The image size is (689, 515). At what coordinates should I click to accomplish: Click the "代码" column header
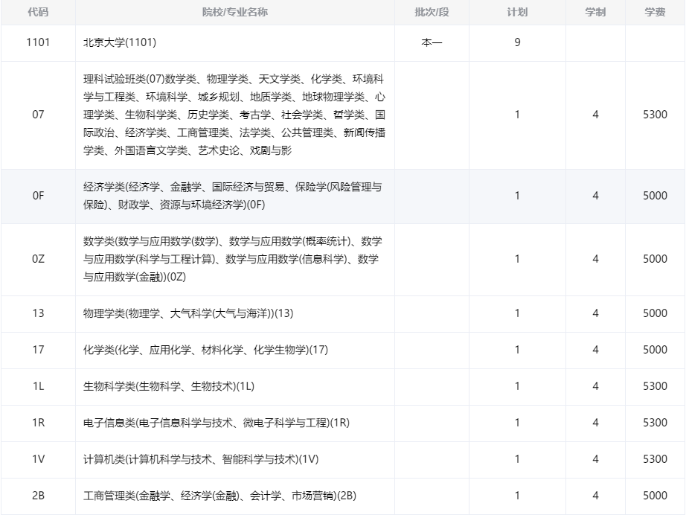click(x=38, y=13)
